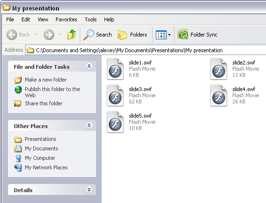Image resolution: width=266 pixels, height=203 pixels.
Task: Collapse the File and Folder Tasks panel
Action: pyautogui.click(x=89, y=66)
